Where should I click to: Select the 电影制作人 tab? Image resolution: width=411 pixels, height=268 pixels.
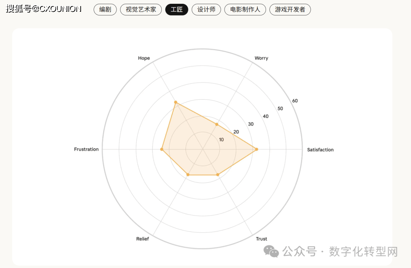pos(245,10)
